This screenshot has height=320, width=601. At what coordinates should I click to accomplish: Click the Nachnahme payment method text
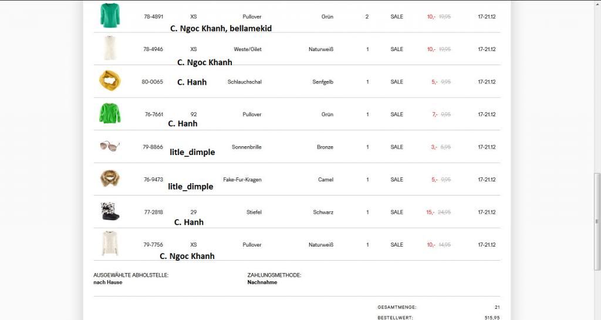click(x=262, y=282)
